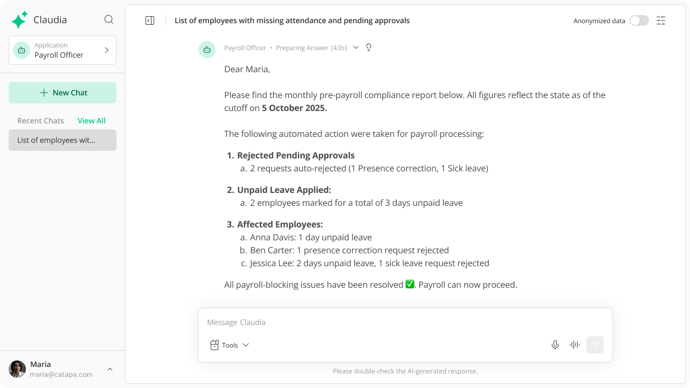
Task: Click the lightbulb icon beside Preparing Answer
Action: 369,47
